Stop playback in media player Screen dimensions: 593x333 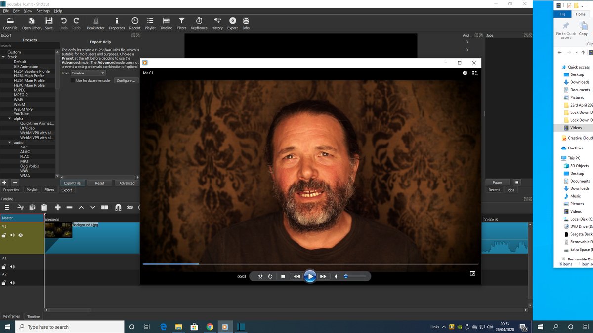tap(283, 276)
